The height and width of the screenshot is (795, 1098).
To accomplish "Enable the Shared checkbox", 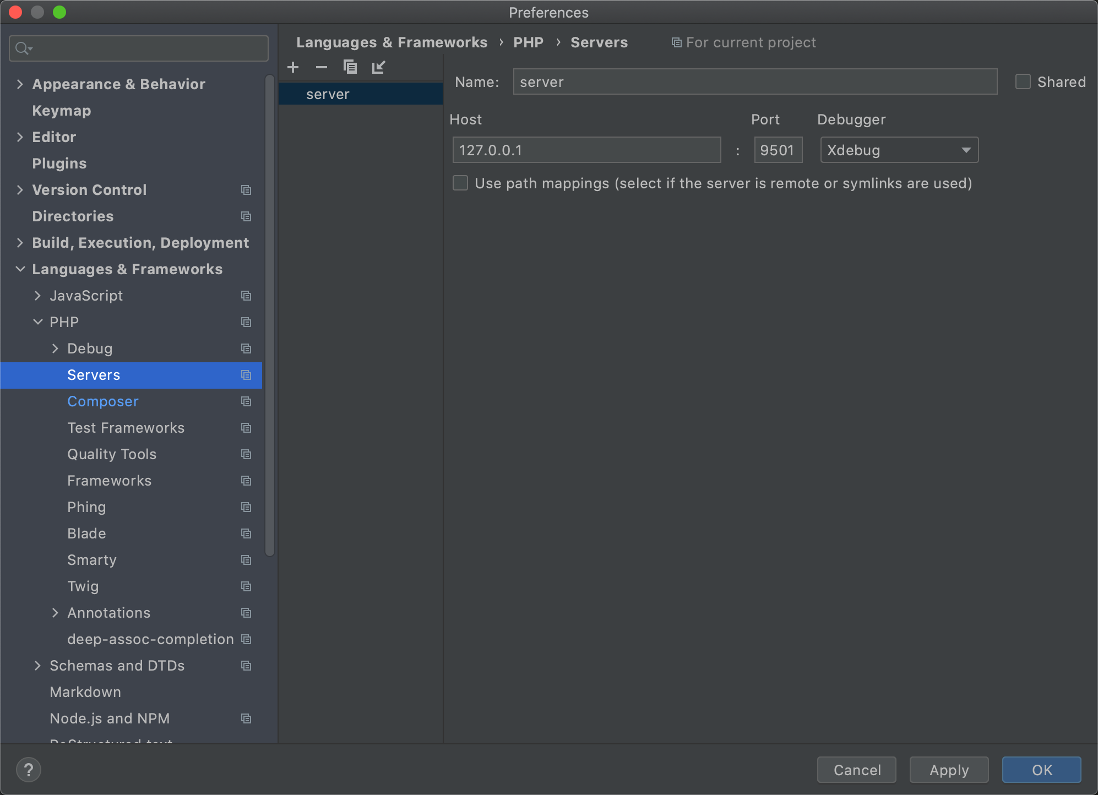I will (x=1023, y=82).
